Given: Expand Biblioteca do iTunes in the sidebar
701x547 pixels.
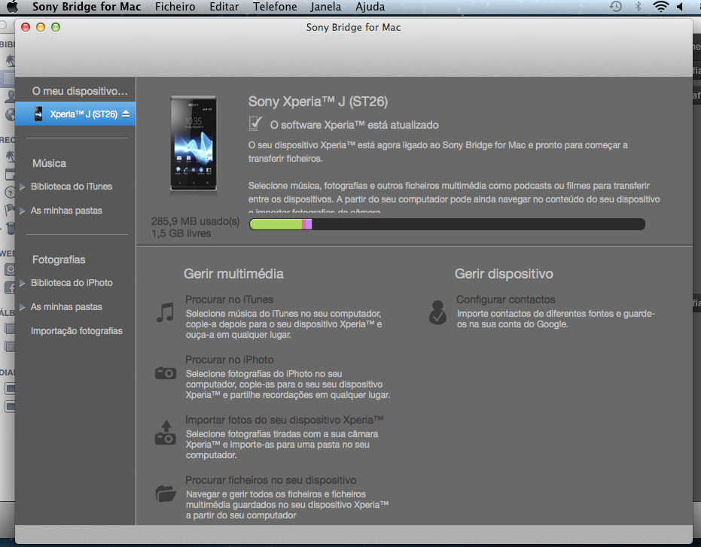Looking at the screenshot, I should pos(23,187).
